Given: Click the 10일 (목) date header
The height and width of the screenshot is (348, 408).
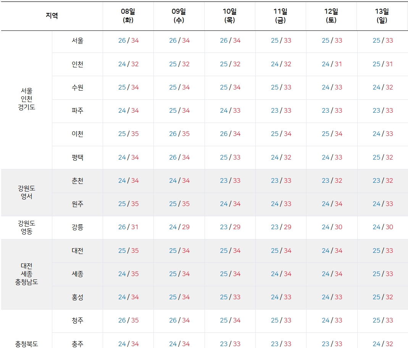Looking at the screenshot, I should click(x=230, y=16).
